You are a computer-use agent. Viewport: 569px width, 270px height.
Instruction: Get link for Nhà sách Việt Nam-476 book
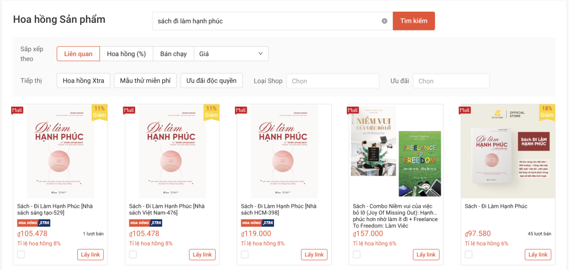[x=202, y=254]
